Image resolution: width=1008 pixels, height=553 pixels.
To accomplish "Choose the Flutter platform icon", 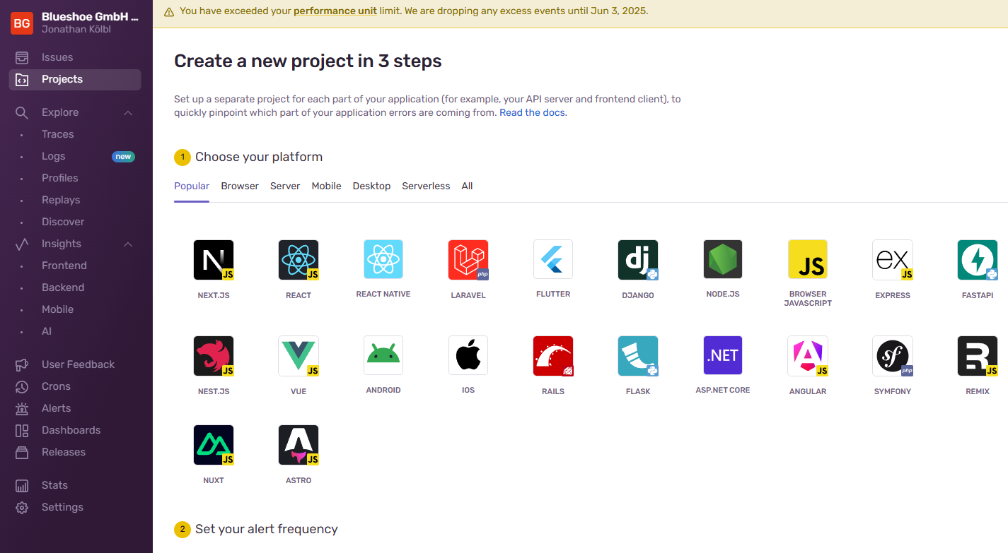I will tap(553, 259).
